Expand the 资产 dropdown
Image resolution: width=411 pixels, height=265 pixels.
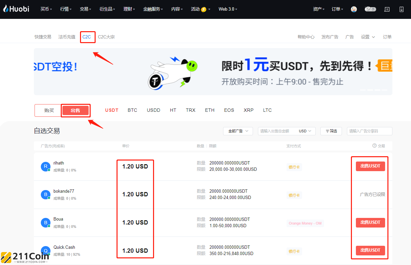319,9
